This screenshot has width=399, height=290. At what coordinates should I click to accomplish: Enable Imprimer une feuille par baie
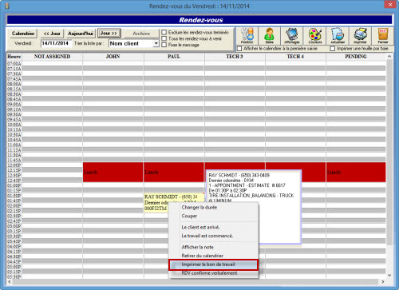333,49
